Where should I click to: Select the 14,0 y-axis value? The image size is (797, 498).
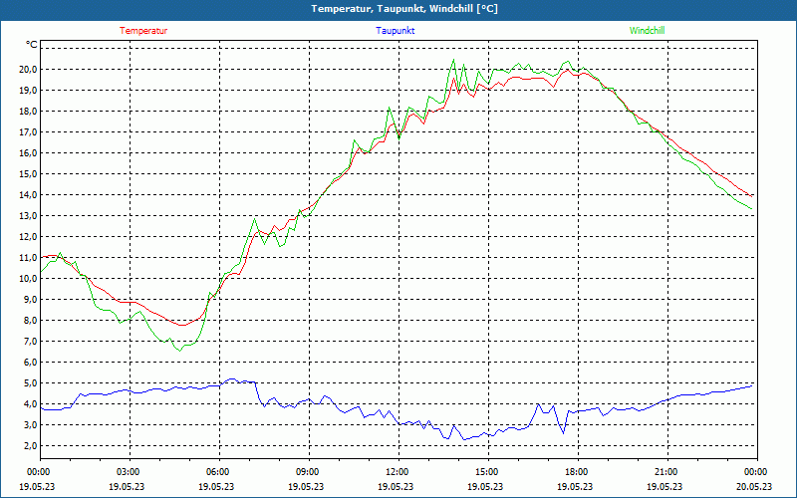pos(28,195)
